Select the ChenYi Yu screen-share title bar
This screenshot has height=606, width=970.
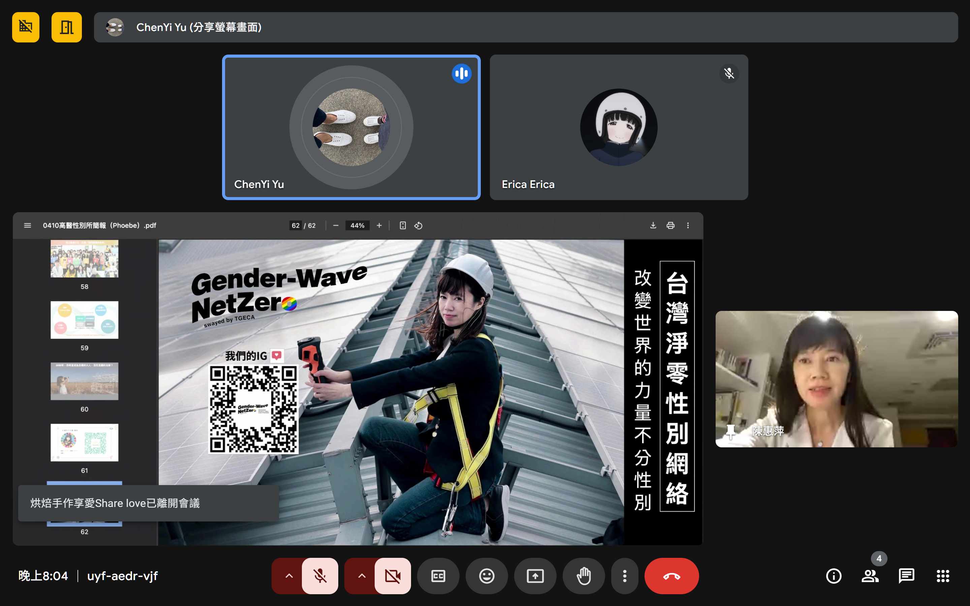(526, 27)
